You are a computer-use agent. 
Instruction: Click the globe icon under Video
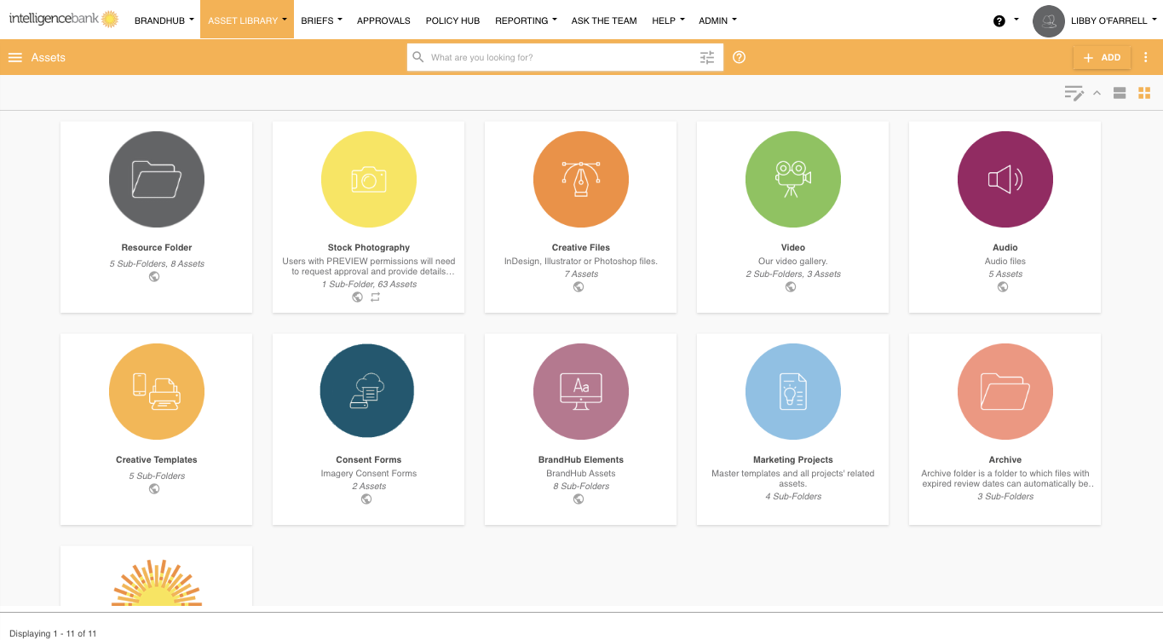pyautogui.click(x=791, y=287)
